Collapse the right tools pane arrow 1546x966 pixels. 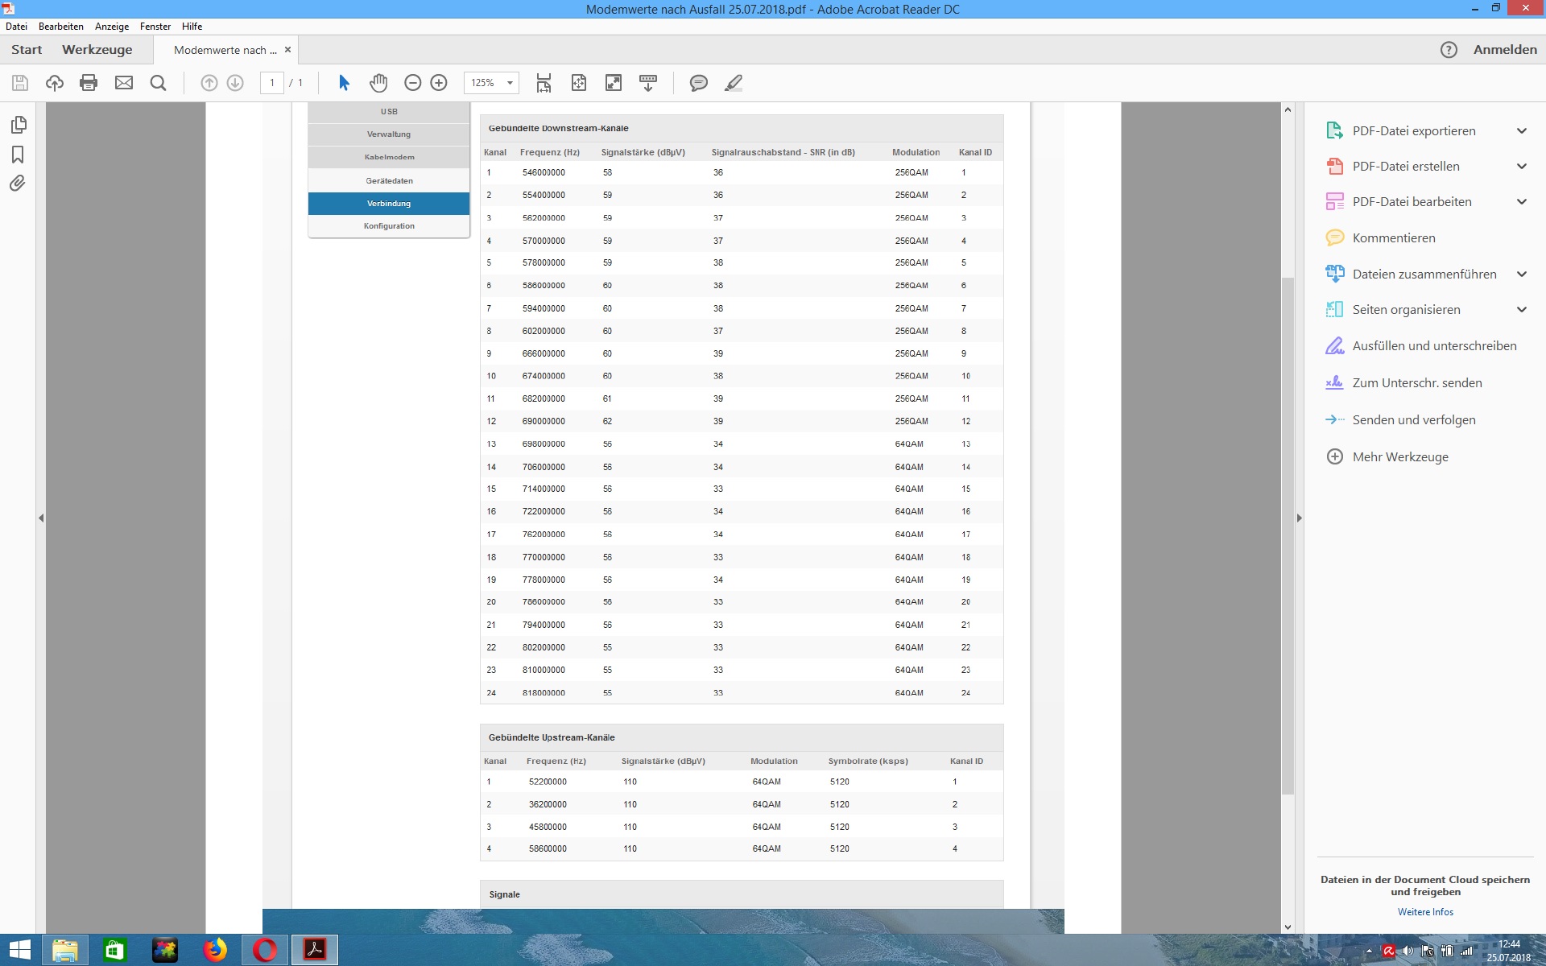[x=1299, y=518]
